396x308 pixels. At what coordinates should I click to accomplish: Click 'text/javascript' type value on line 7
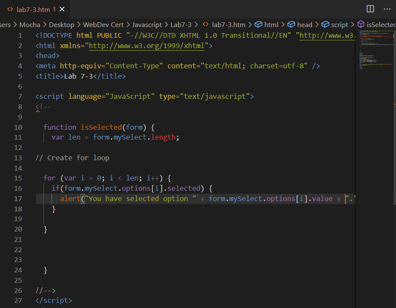(x=215, y=96)
